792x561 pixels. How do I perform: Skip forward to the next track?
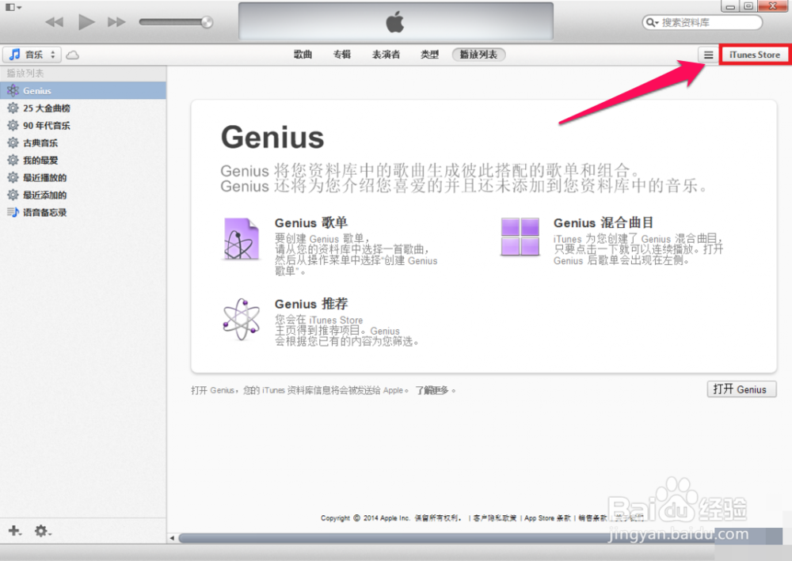pyautogui.click(x=116, y=22)
